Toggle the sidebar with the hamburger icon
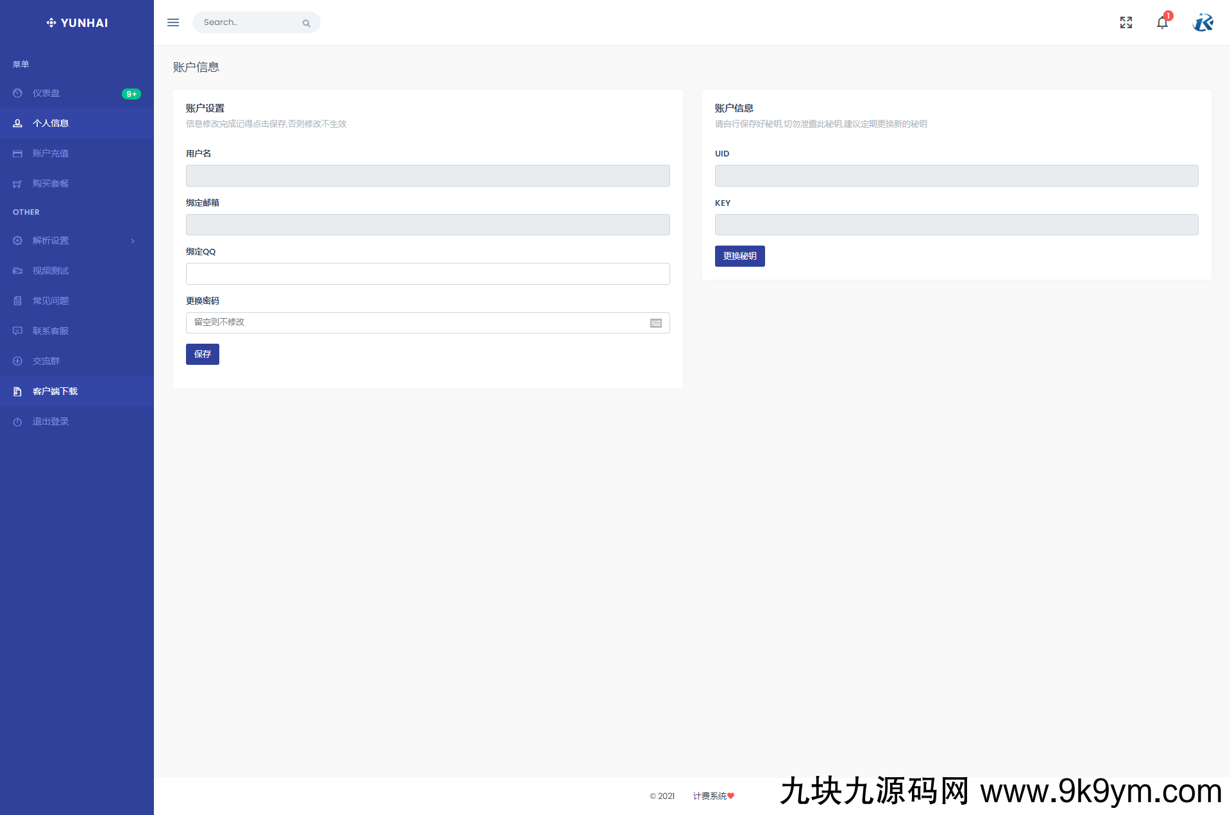This screenshot has width=1230, height=815. click(x=173, y=22)
